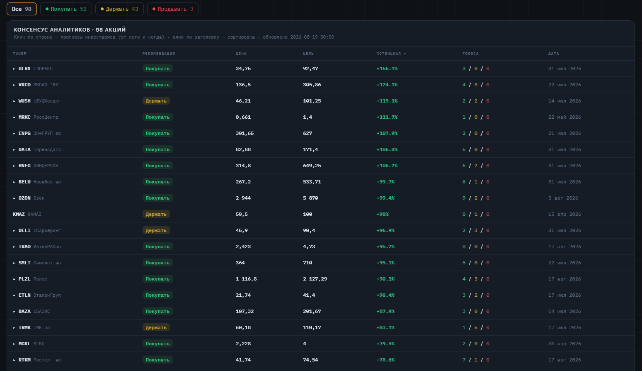Expand forecasts for the VKCO row
This screenshot has height=371, width=642.
click(x=14, y=85)
